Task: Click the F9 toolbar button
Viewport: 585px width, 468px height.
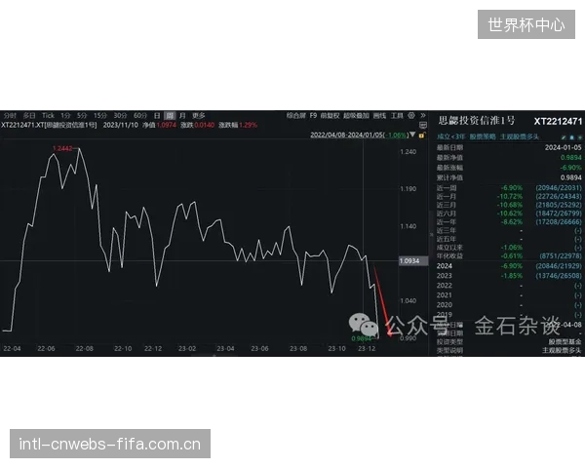Action: tap(313, 116)
